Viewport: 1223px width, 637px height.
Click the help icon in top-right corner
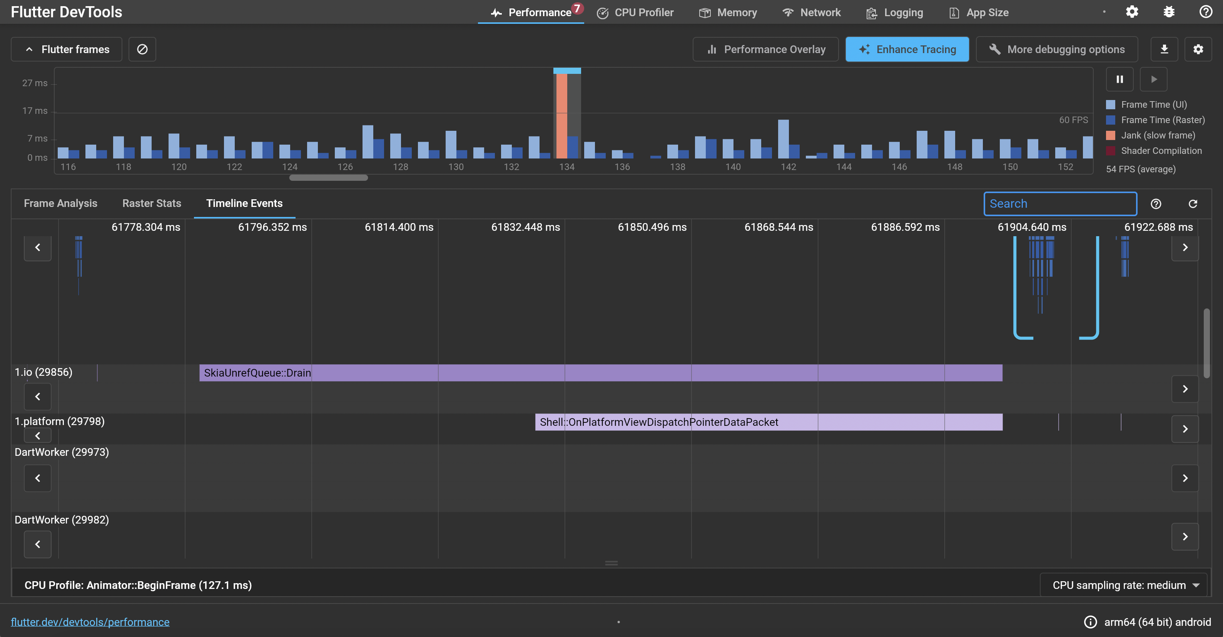pos(1205,12)
